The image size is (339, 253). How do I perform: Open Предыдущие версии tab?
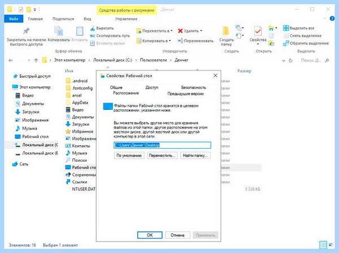pyautogui.click(x=185, y=94)
